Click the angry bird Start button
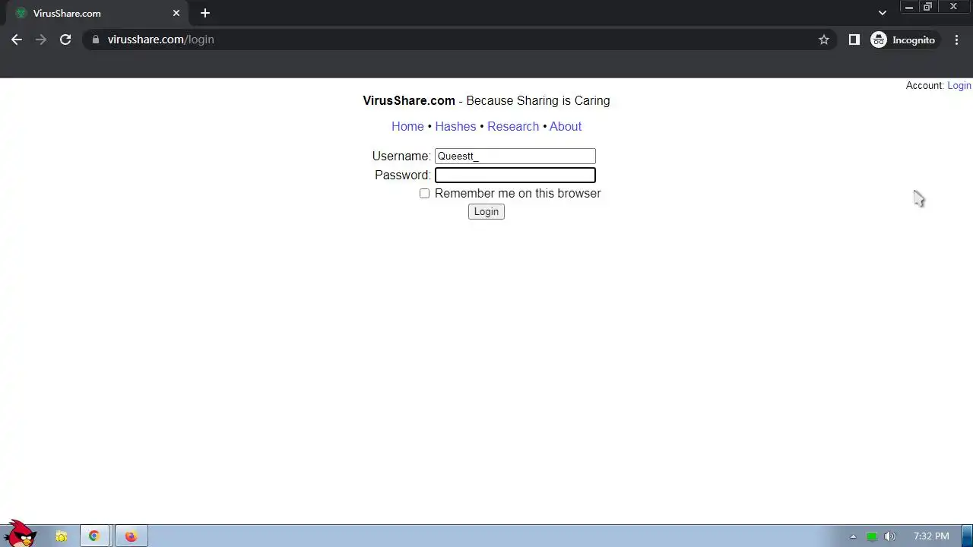 click(21, 533)
